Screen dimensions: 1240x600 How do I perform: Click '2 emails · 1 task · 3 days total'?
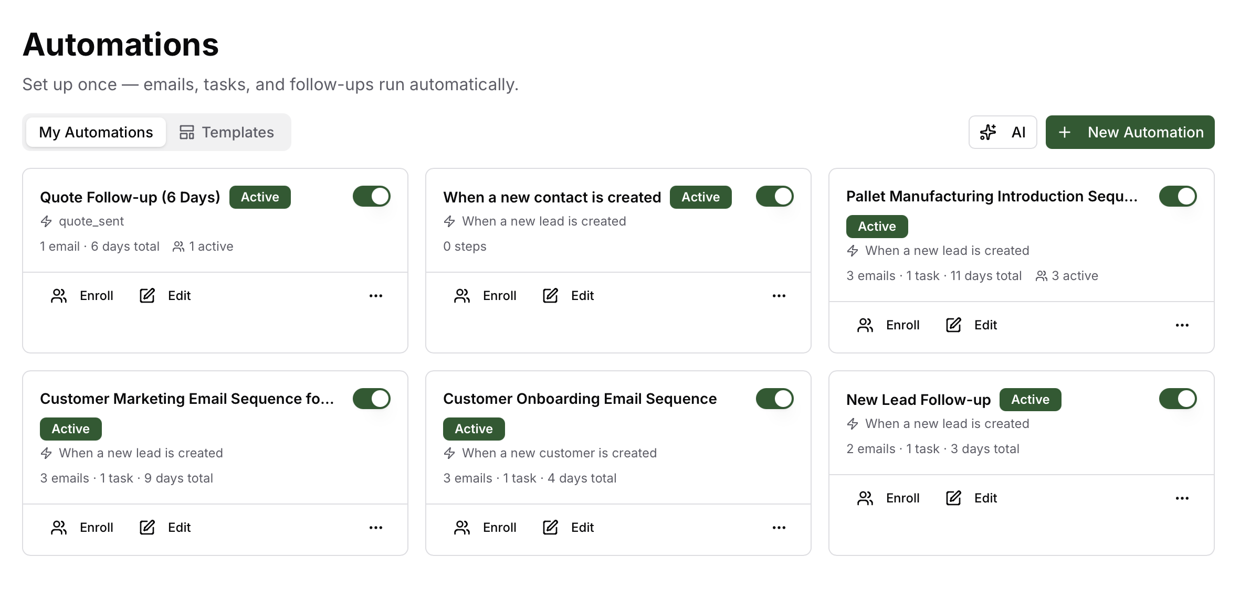[x=933, y=449]
